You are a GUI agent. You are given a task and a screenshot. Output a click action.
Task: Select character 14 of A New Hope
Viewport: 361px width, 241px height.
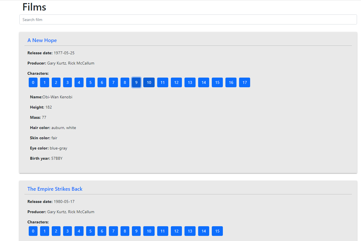click(x=204, y=82)
